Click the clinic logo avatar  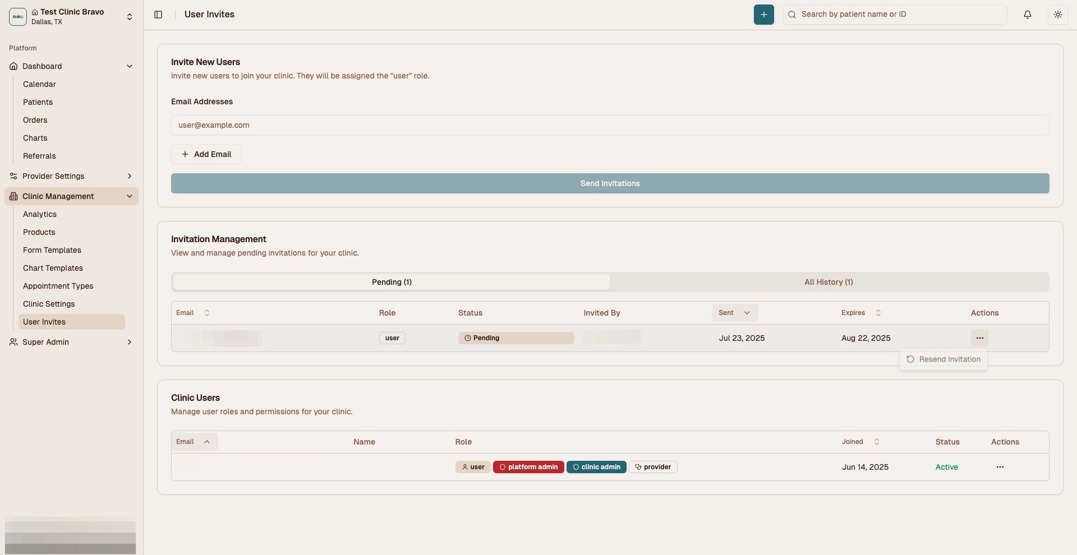point(18,17)
